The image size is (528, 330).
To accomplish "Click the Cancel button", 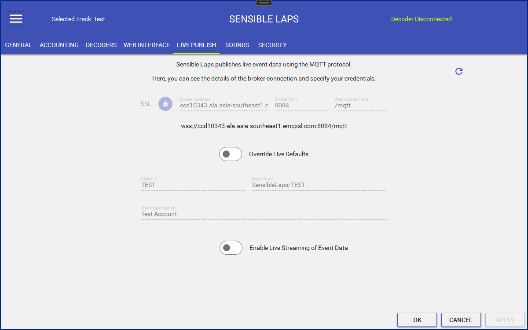I will coord(461,320).
